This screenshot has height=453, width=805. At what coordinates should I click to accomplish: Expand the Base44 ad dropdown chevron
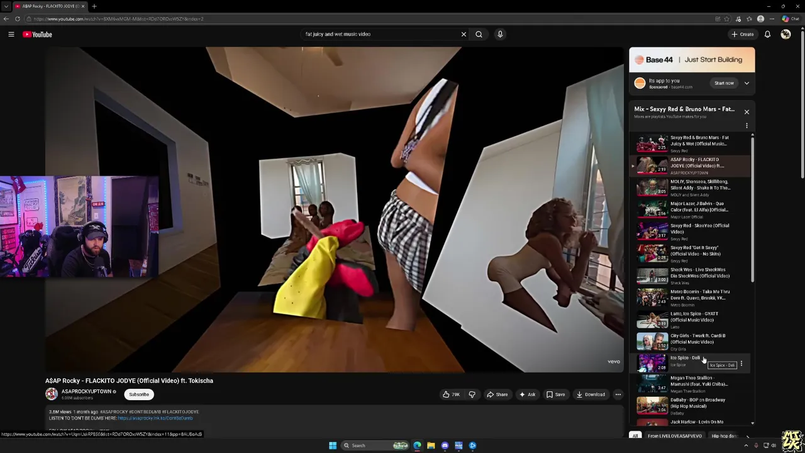click(x=747, y=83)
